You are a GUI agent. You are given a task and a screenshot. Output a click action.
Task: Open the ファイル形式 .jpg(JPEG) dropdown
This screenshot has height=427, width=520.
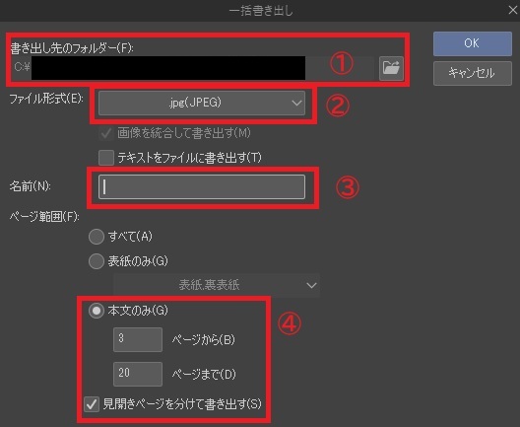click(202, 103)
